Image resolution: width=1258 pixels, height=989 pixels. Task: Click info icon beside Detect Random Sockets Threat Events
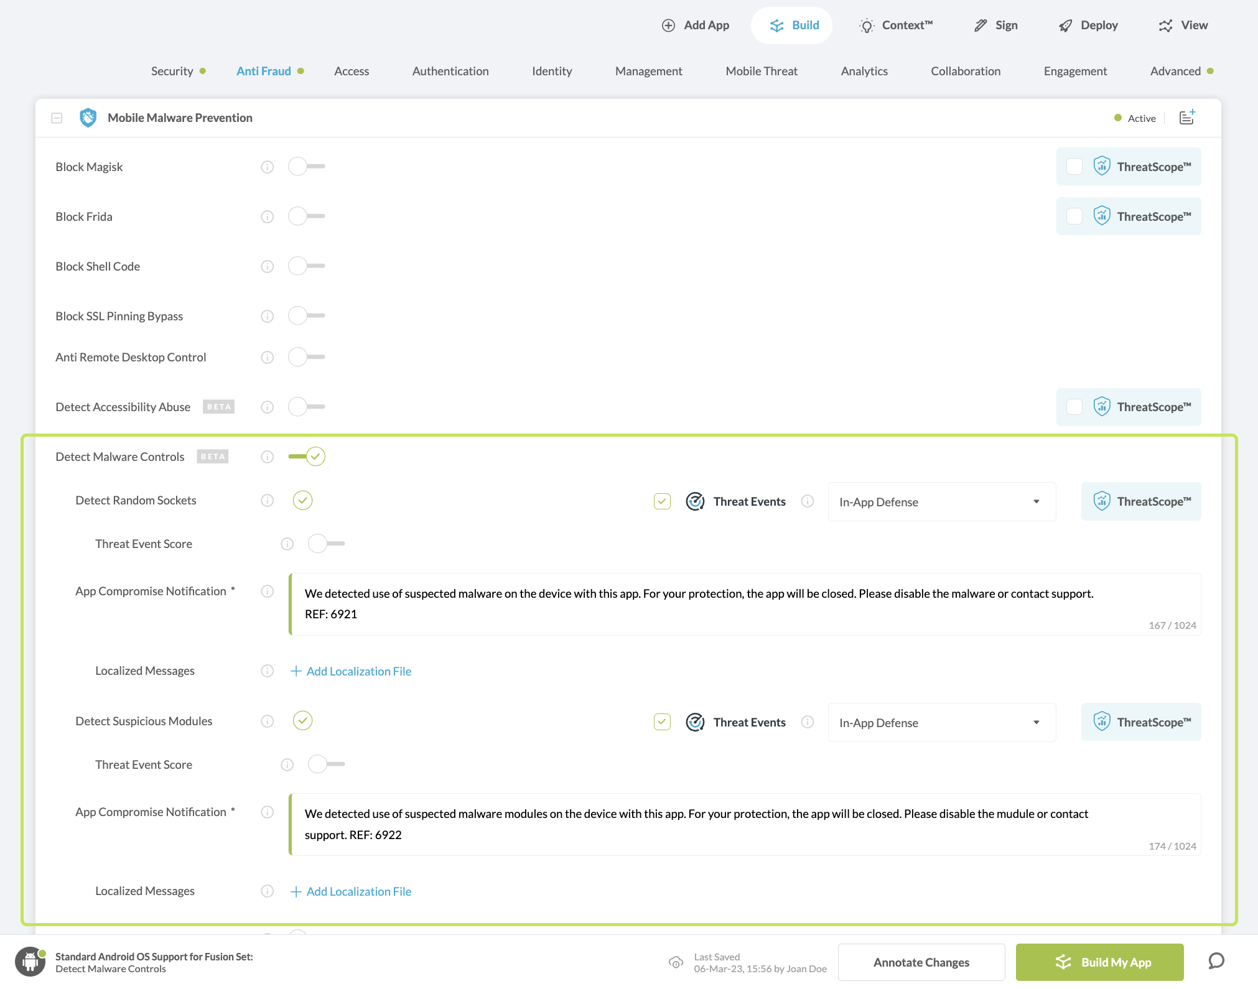808,501
